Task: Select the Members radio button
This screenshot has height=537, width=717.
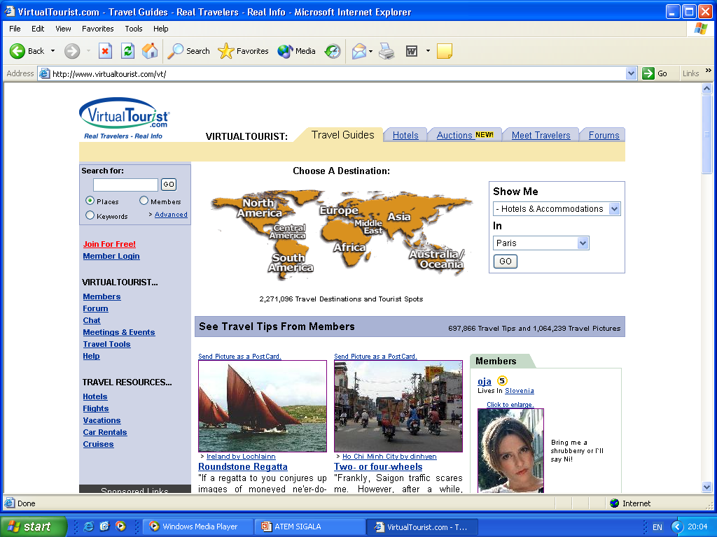Action: (144, 201)
